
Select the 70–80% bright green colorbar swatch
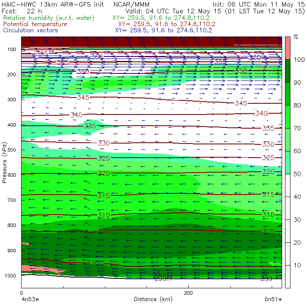coord(288,117)
